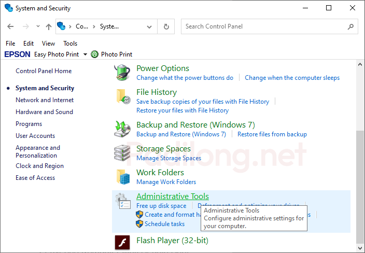Click the Photo Print toolbar label
365x253 pixels.
click(x=117, y=54)
